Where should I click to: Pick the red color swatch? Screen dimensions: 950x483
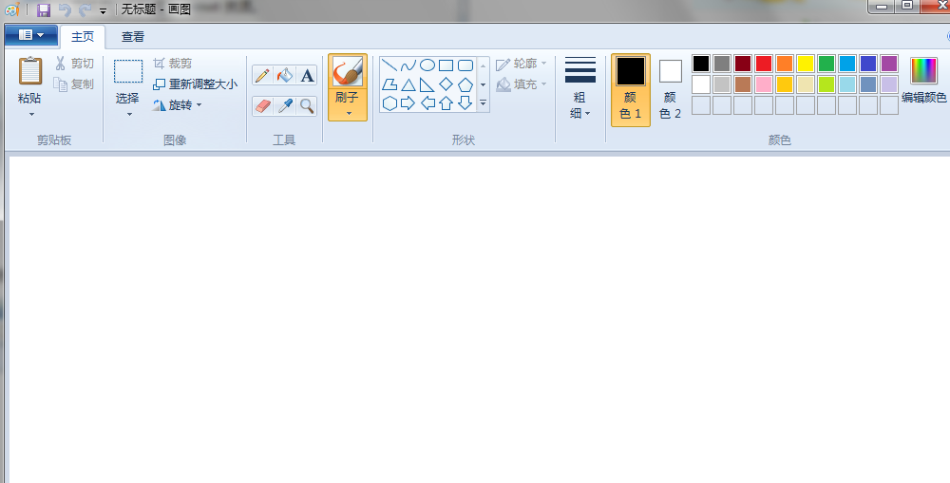click(x=764, y=64)
